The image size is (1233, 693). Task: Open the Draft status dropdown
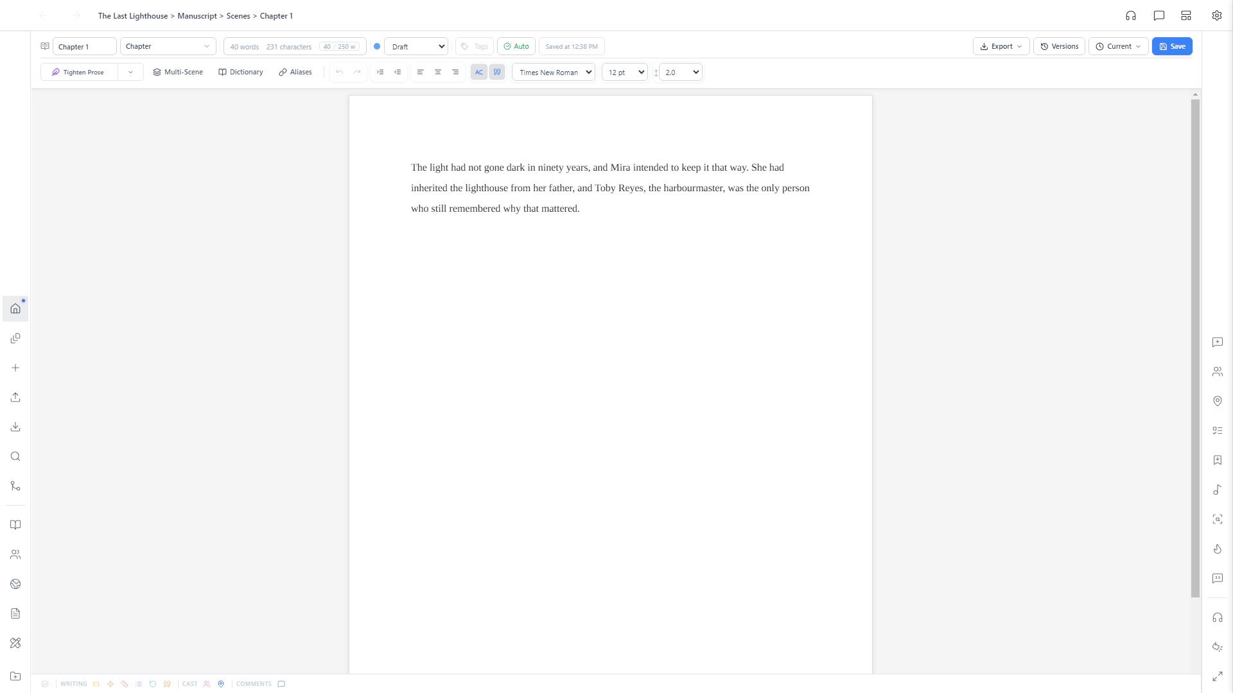[x=416, y=46]
